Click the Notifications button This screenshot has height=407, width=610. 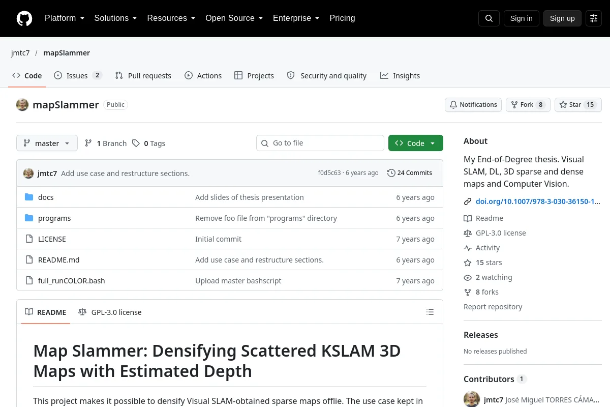coord(473,105)
